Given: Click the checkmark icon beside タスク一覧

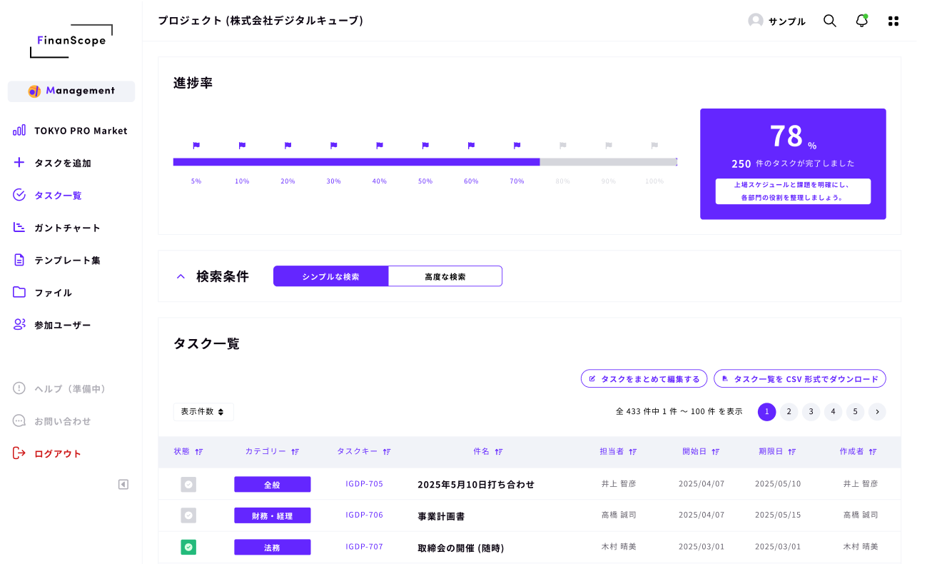Looking at the screenshot, I should coord(19,195).
